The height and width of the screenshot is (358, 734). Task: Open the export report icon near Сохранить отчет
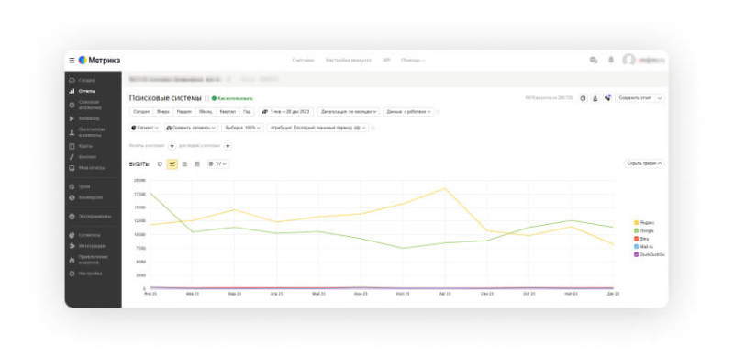[595, 98]
